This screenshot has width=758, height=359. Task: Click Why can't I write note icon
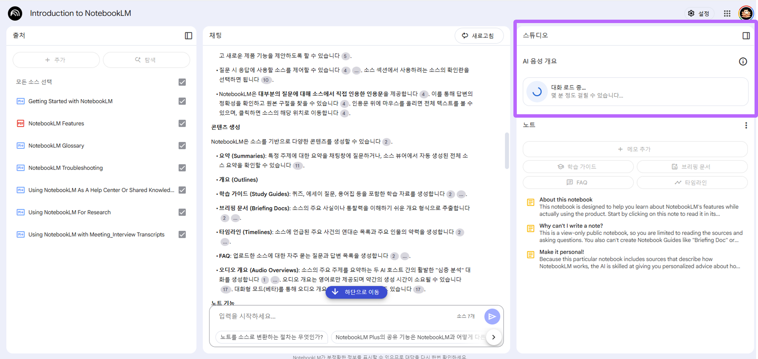531,228
